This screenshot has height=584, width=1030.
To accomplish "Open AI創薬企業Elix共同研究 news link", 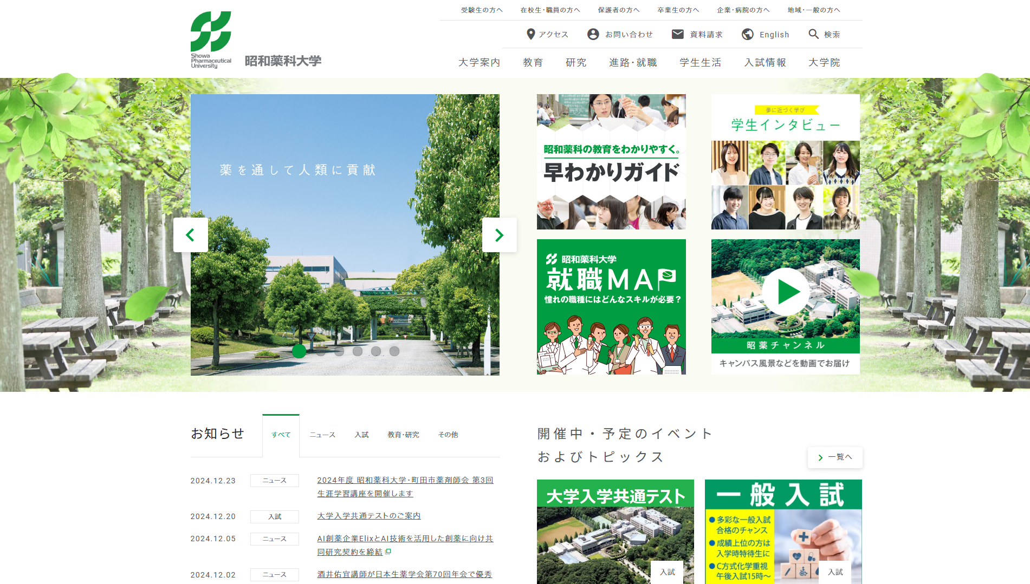I will click(x=405, y=545).
